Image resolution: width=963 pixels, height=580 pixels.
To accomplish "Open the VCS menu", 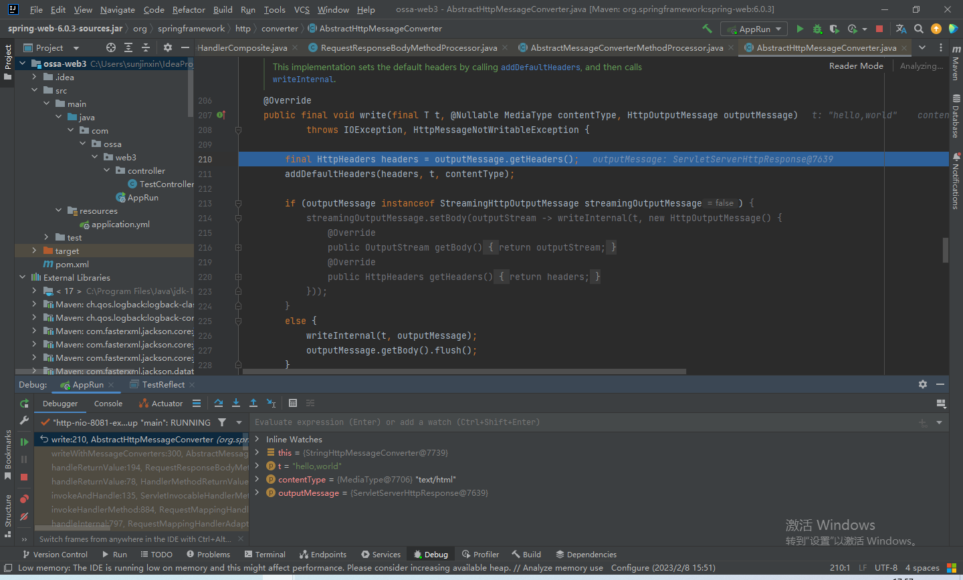I will click(302, 9).
